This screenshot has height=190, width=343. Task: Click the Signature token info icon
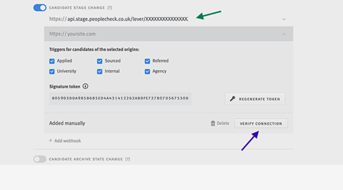coord(85,86)
